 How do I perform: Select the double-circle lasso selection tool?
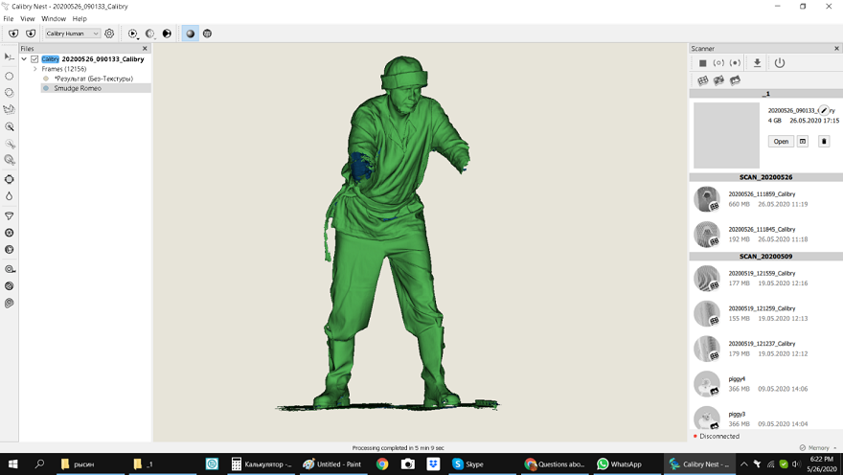tap(10, 93)
